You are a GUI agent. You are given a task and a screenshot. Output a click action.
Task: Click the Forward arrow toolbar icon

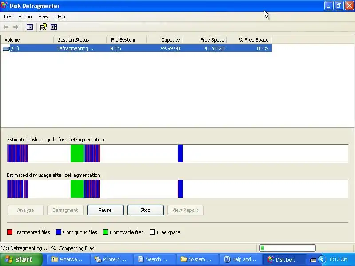tap(16, 27)
